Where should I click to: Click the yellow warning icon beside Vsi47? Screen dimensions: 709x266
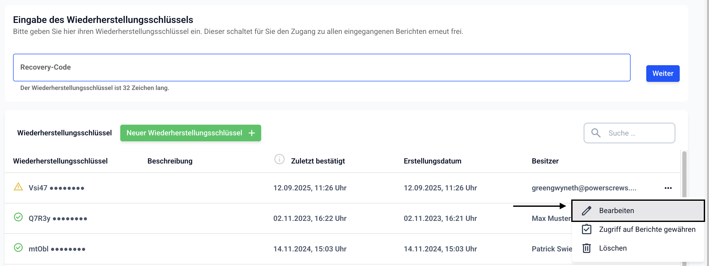(x=18, y=187)
